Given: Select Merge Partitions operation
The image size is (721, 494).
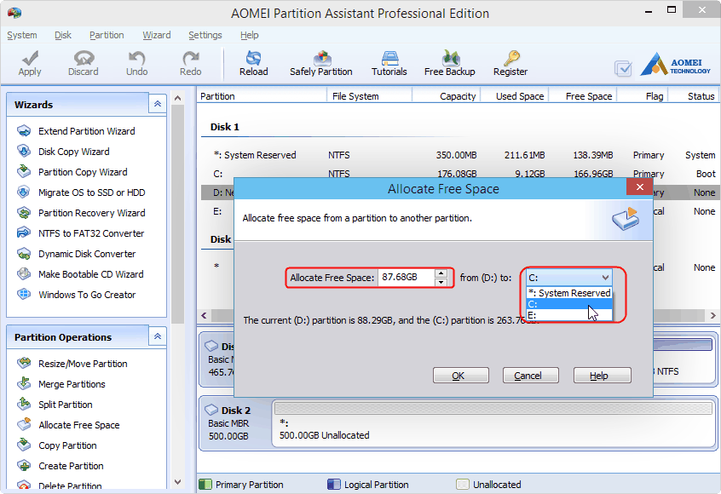Looking at the screenshot, I should pos(72,384).
